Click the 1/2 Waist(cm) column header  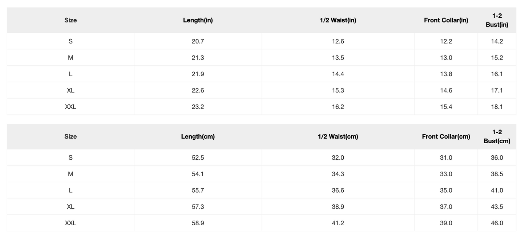click(338, 137)
